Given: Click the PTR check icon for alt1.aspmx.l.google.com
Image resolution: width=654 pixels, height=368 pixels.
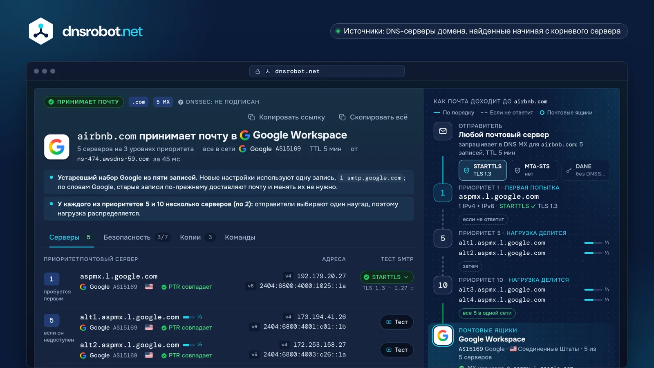Looking at the screenshot, I should tap(164, 328).
